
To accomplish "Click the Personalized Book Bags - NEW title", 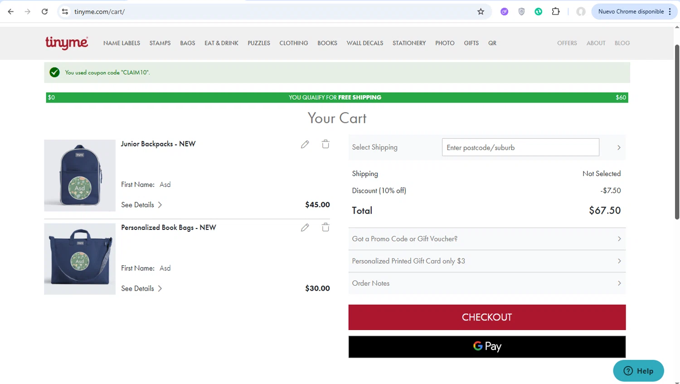I will coord(169,228).
